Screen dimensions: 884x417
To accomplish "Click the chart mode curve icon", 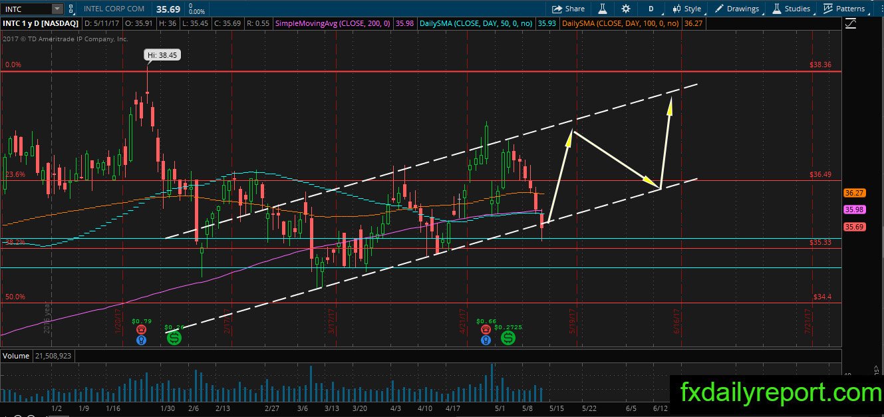I will [851, 24].
